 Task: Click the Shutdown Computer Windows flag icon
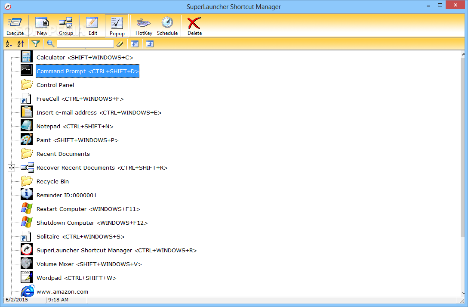pos(27,222)
